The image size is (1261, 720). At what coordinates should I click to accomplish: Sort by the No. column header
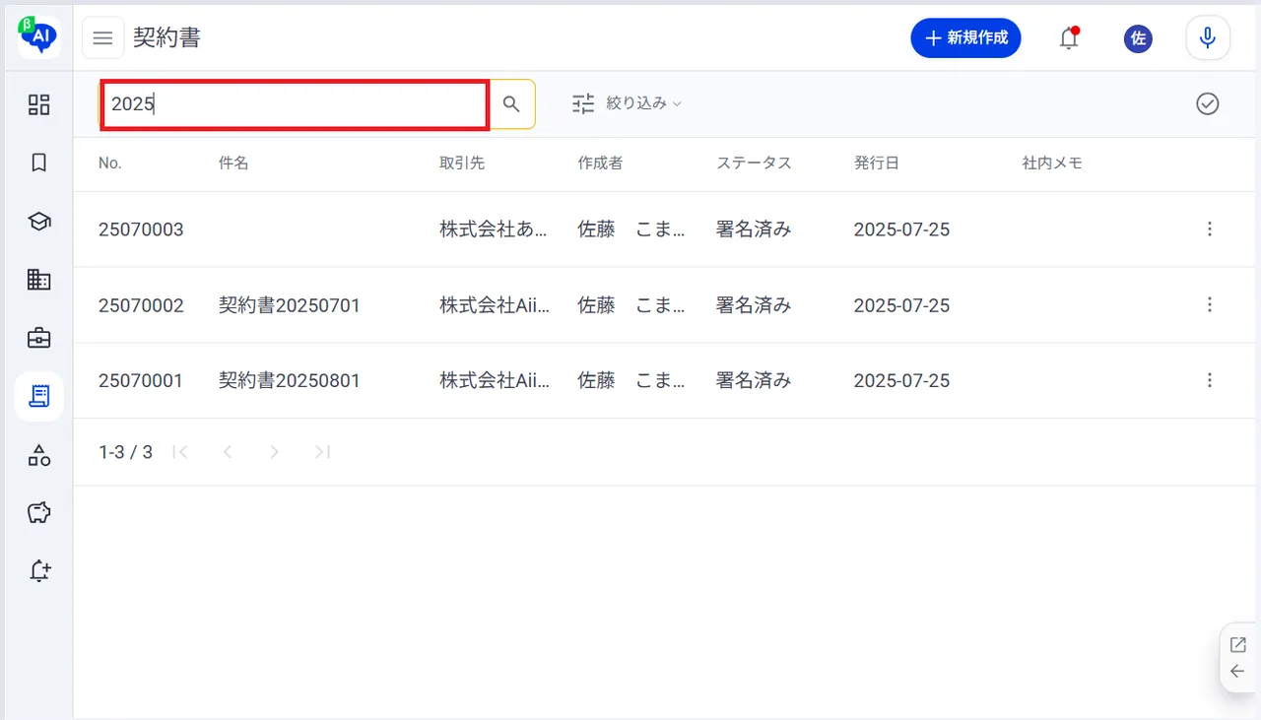110,164
